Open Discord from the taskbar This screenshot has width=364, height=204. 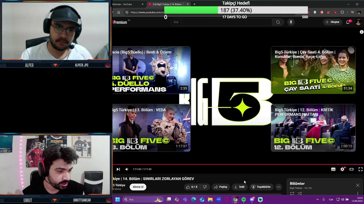(252, 199)
